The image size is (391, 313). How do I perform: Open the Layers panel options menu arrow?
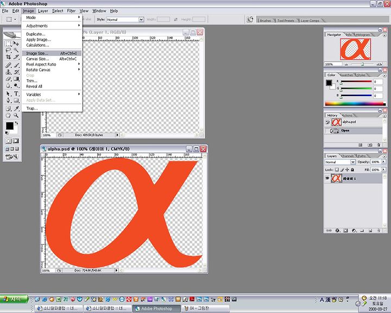point(384,156)
